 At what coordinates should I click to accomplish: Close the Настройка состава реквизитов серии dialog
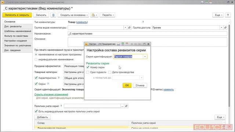(148, 44)
